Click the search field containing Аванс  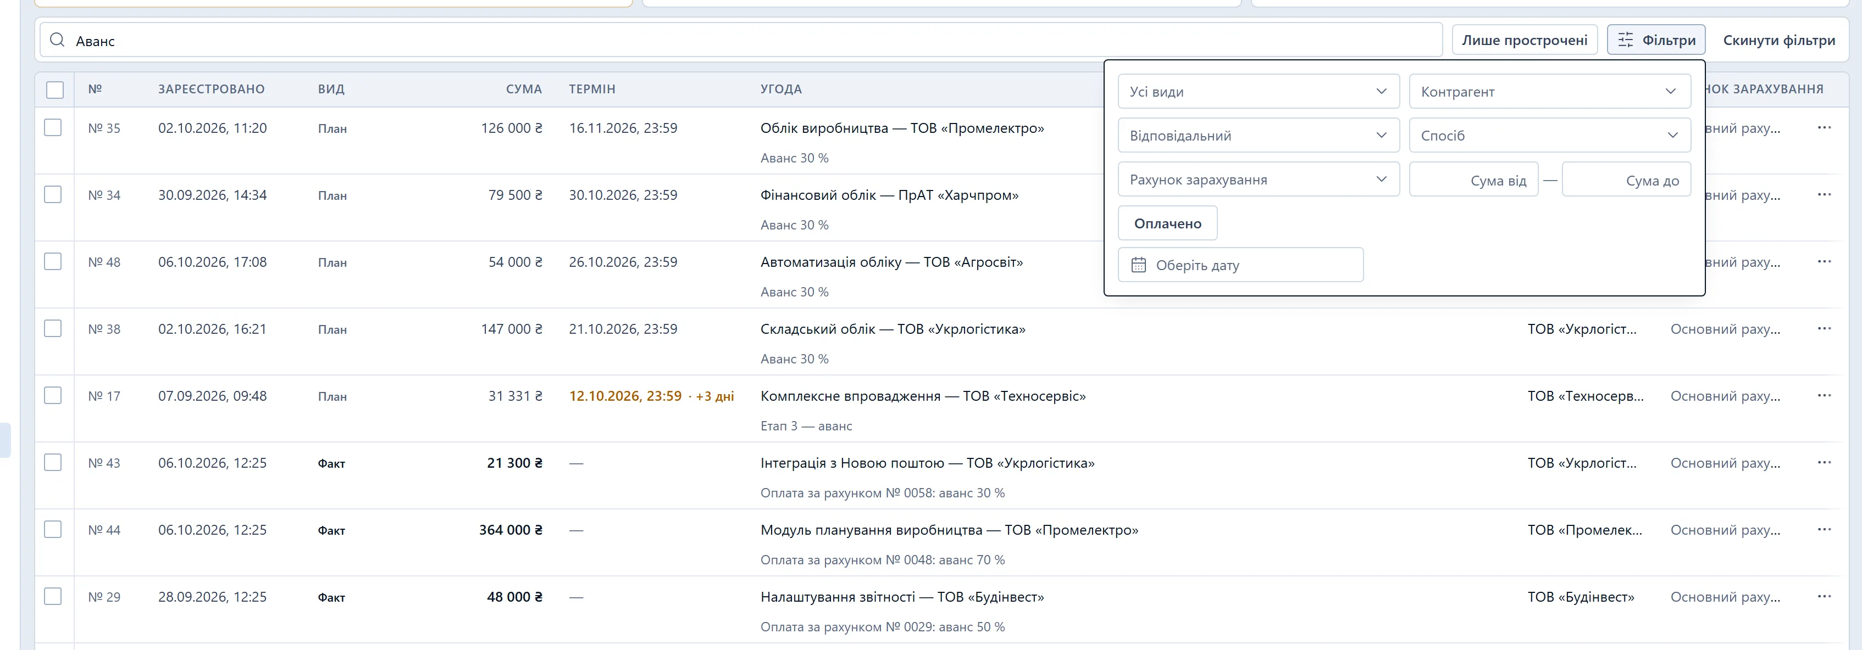click(741, 40)
